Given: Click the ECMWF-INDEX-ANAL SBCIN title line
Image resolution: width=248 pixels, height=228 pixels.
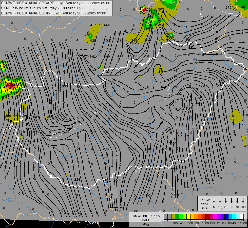Looking at the screenshot, I should [54, 13].
